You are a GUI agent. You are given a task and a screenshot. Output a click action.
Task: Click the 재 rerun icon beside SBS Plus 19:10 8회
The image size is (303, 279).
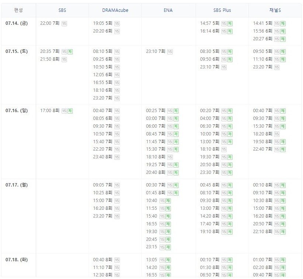tap(230, 232)
